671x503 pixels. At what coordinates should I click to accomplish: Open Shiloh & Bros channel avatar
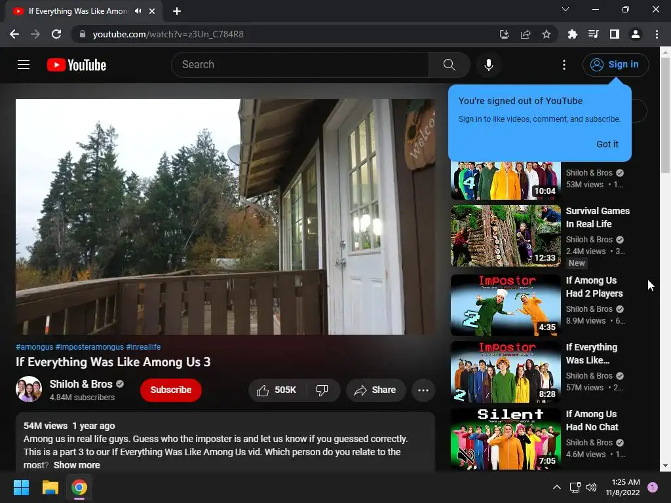(x=29, y=389)
